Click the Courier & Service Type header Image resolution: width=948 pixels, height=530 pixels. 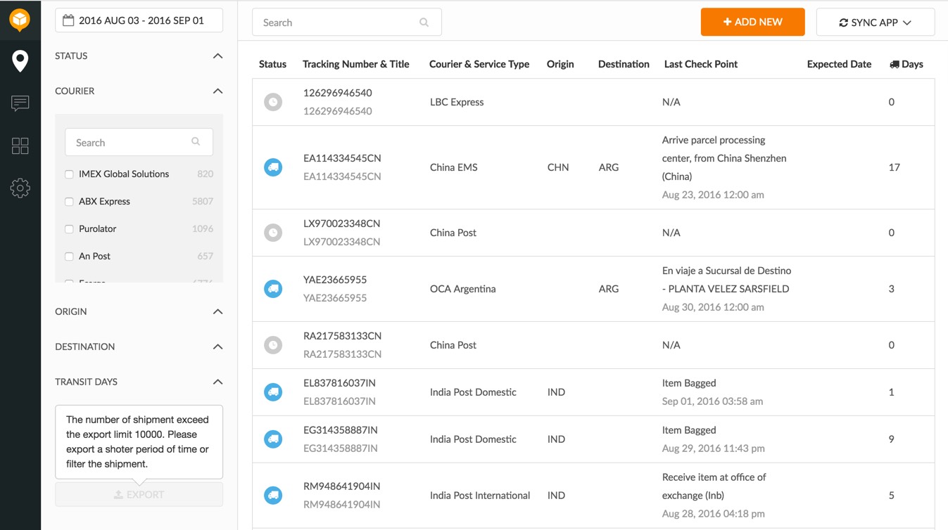pos(479,64)
